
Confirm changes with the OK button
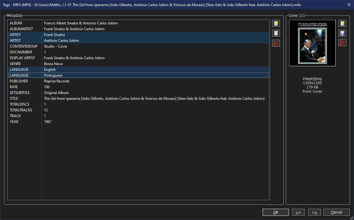276,212
